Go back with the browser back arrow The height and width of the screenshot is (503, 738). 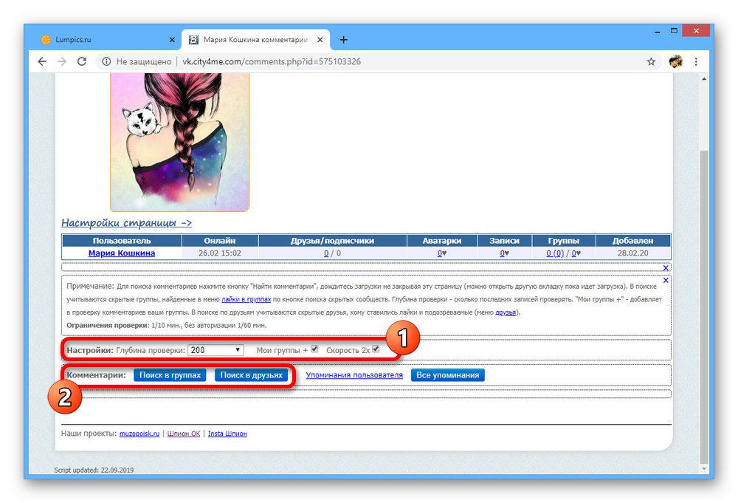(x=42, y=61)
